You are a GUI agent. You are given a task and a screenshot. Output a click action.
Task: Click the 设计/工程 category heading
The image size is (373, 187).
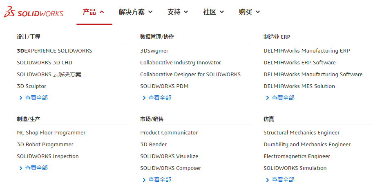[29, 37]
